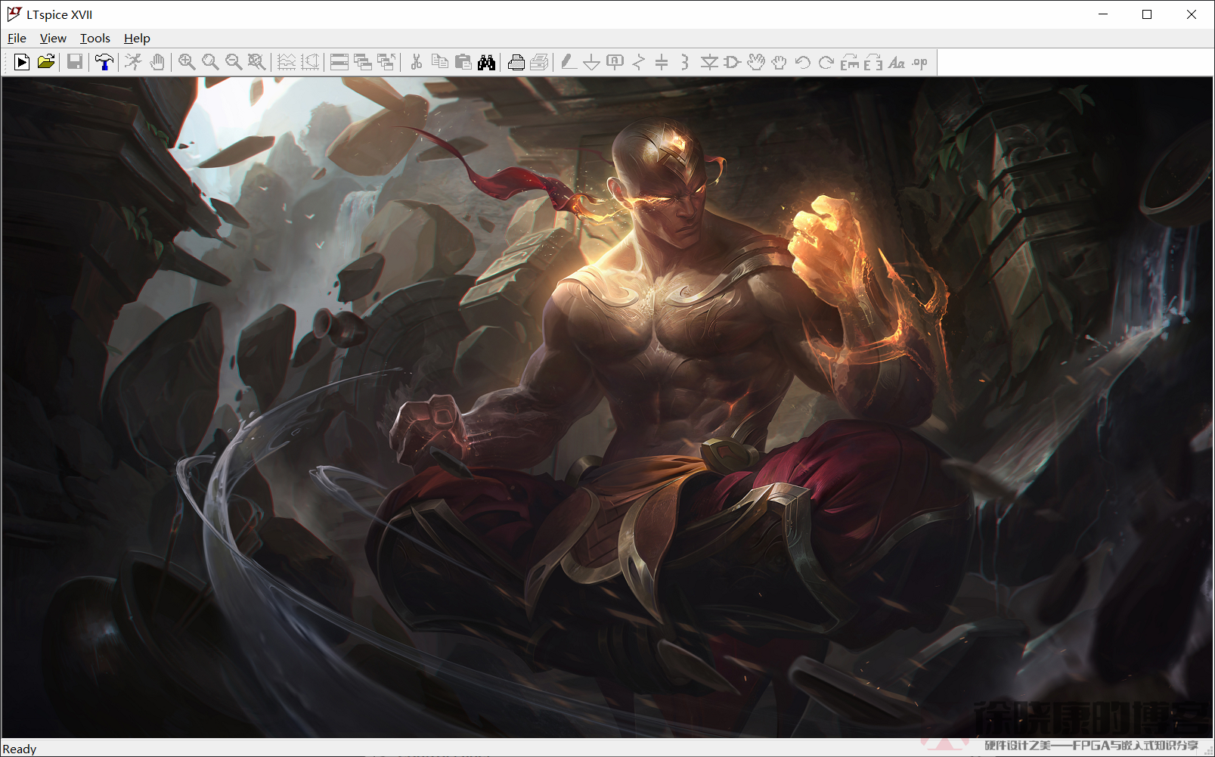Click the LTspice app icon in title bar
Image resolution: width=1215 pixels, height=757 pixels.
pyautogui.click(x=14, y=14)
